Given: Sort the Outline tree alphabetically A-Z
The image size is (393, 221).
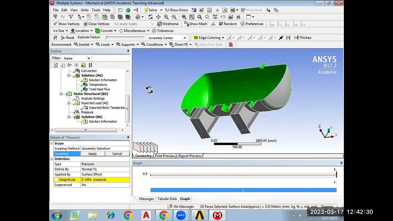Looking at the screenshot, I should point(90,65).
